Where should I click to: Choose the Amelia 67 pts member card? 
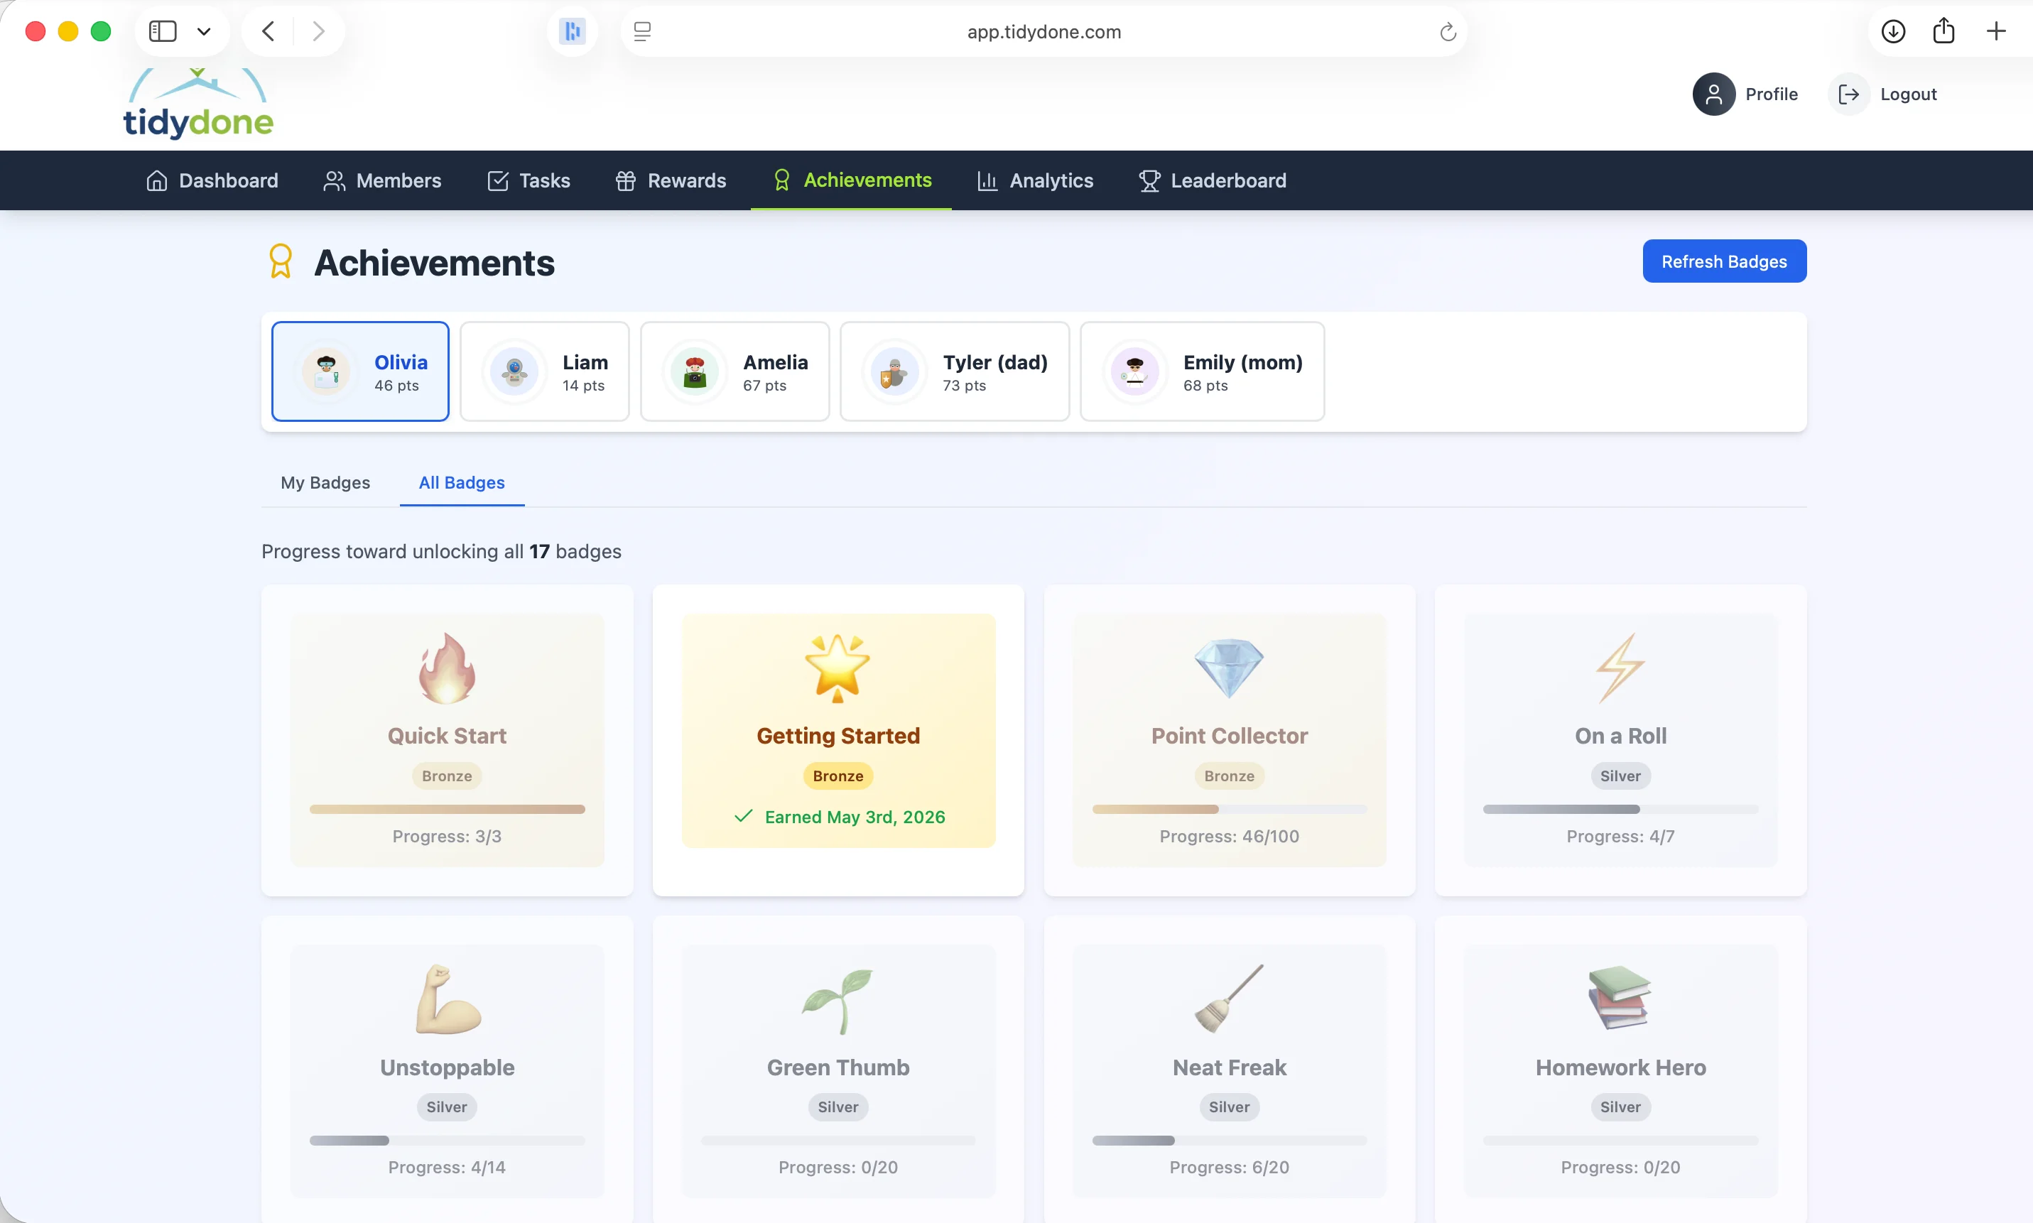point(734,371)
